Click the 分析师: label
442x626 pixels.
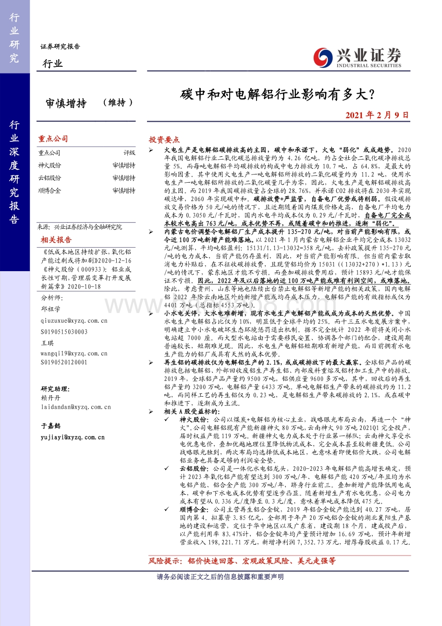coord(51,298)
